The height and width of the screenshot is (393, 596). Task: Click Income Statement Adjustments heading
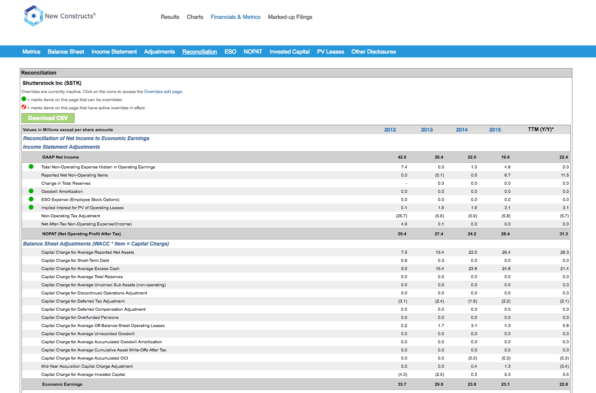coord(61,147)
